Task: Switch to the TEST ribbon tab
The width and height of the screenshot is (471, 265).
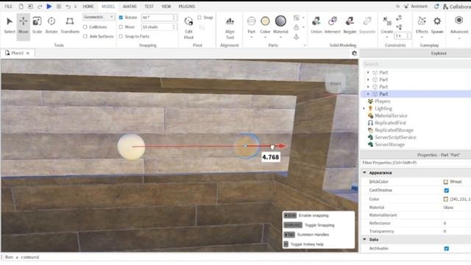Action: pyautogui.click(x=149, y=7)
